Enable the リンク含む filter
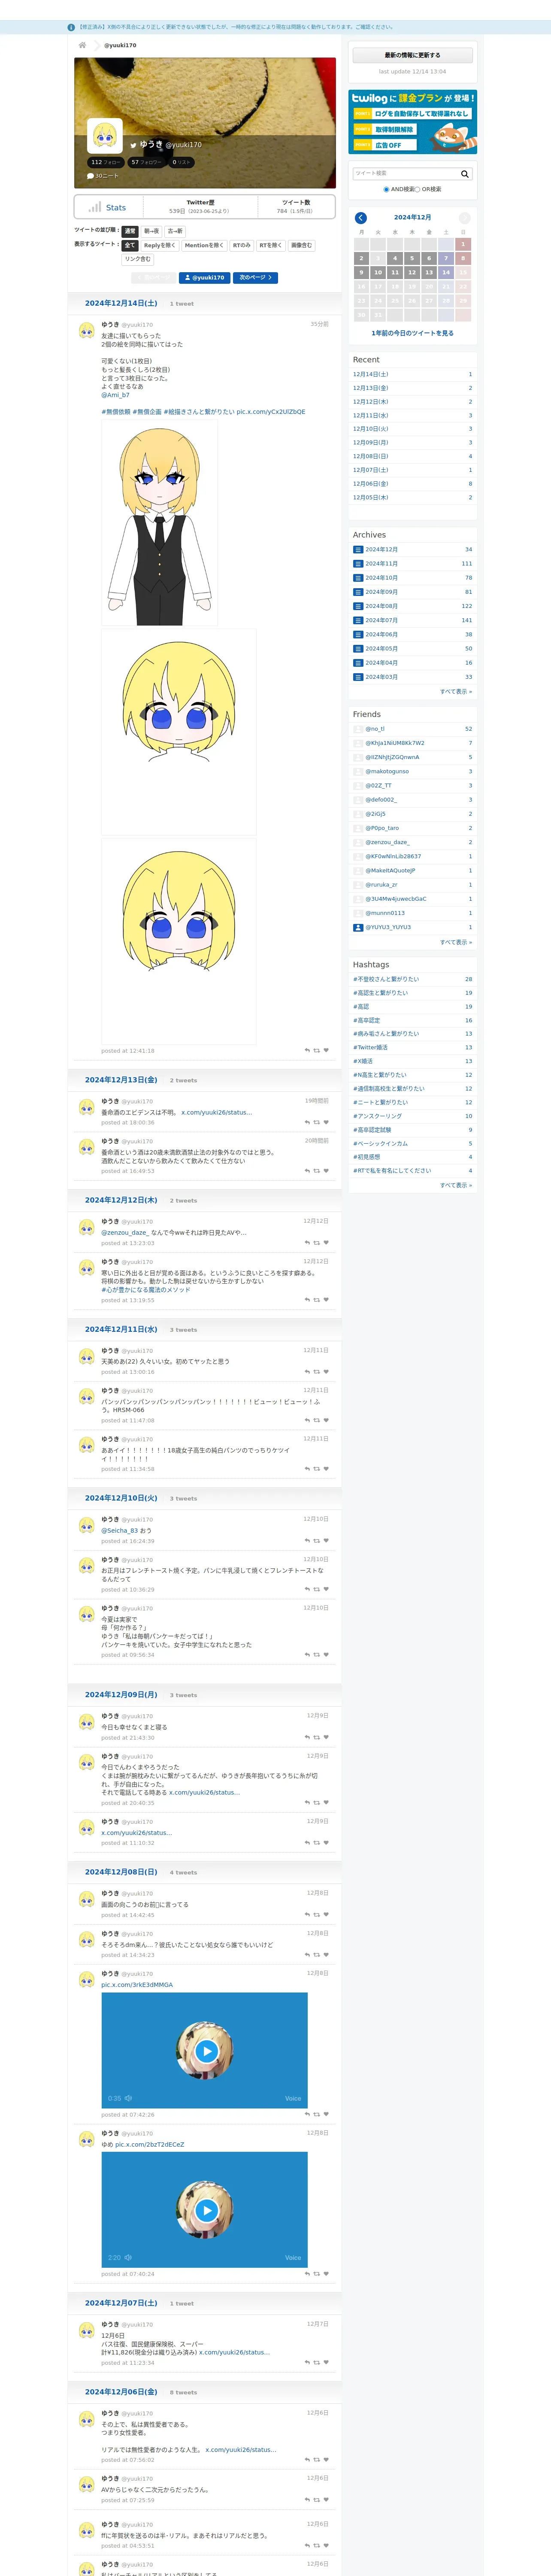 [x=138, y=259]
